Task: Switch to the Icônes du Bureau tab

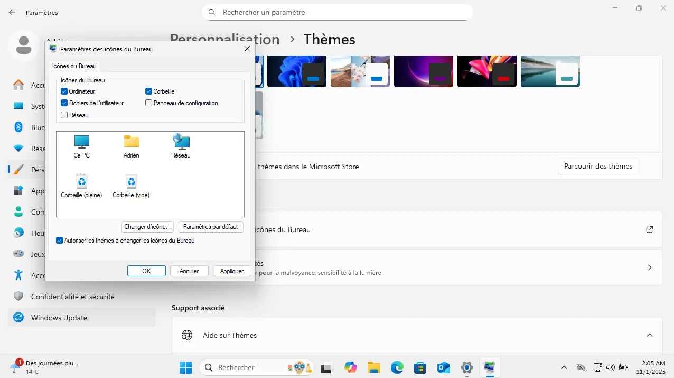Action: [x=74, y=66]
